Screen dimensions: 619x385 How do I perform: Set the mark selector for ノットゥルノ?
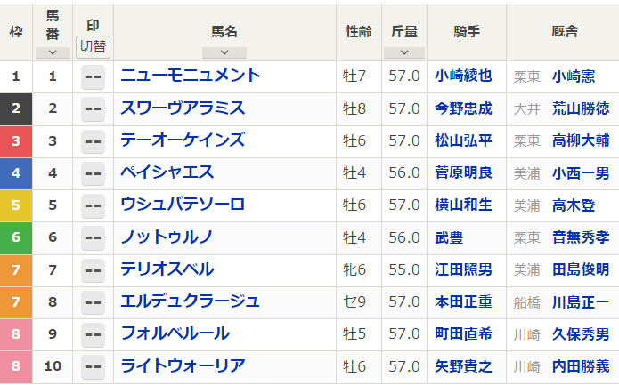click(x=93, y=237)
